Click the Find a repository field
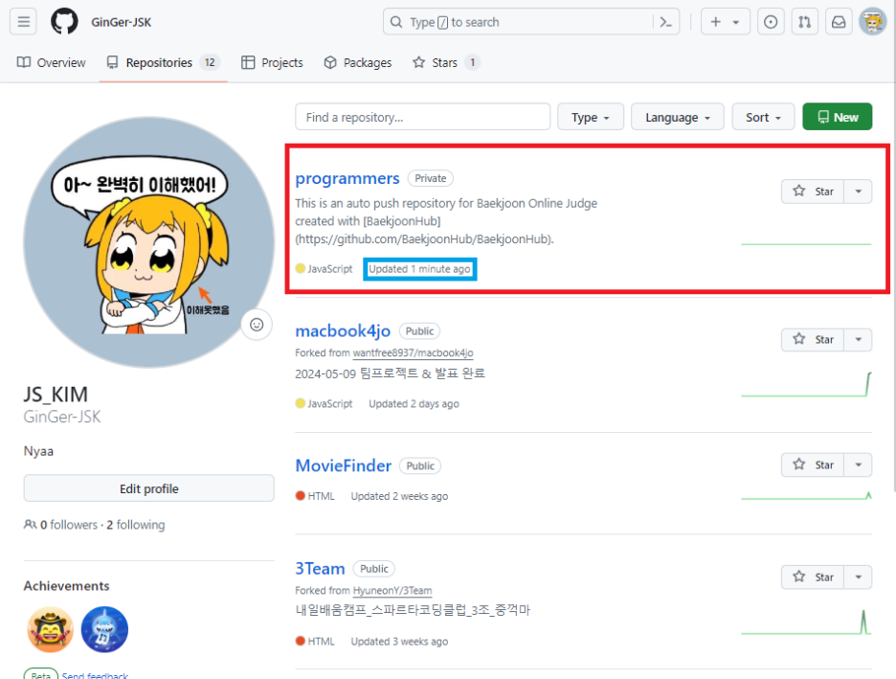The image size is (896, 679). point(423,117)
